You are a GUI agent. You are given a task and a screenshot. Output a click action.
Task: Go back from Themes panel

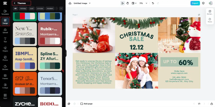click(14, 3)
